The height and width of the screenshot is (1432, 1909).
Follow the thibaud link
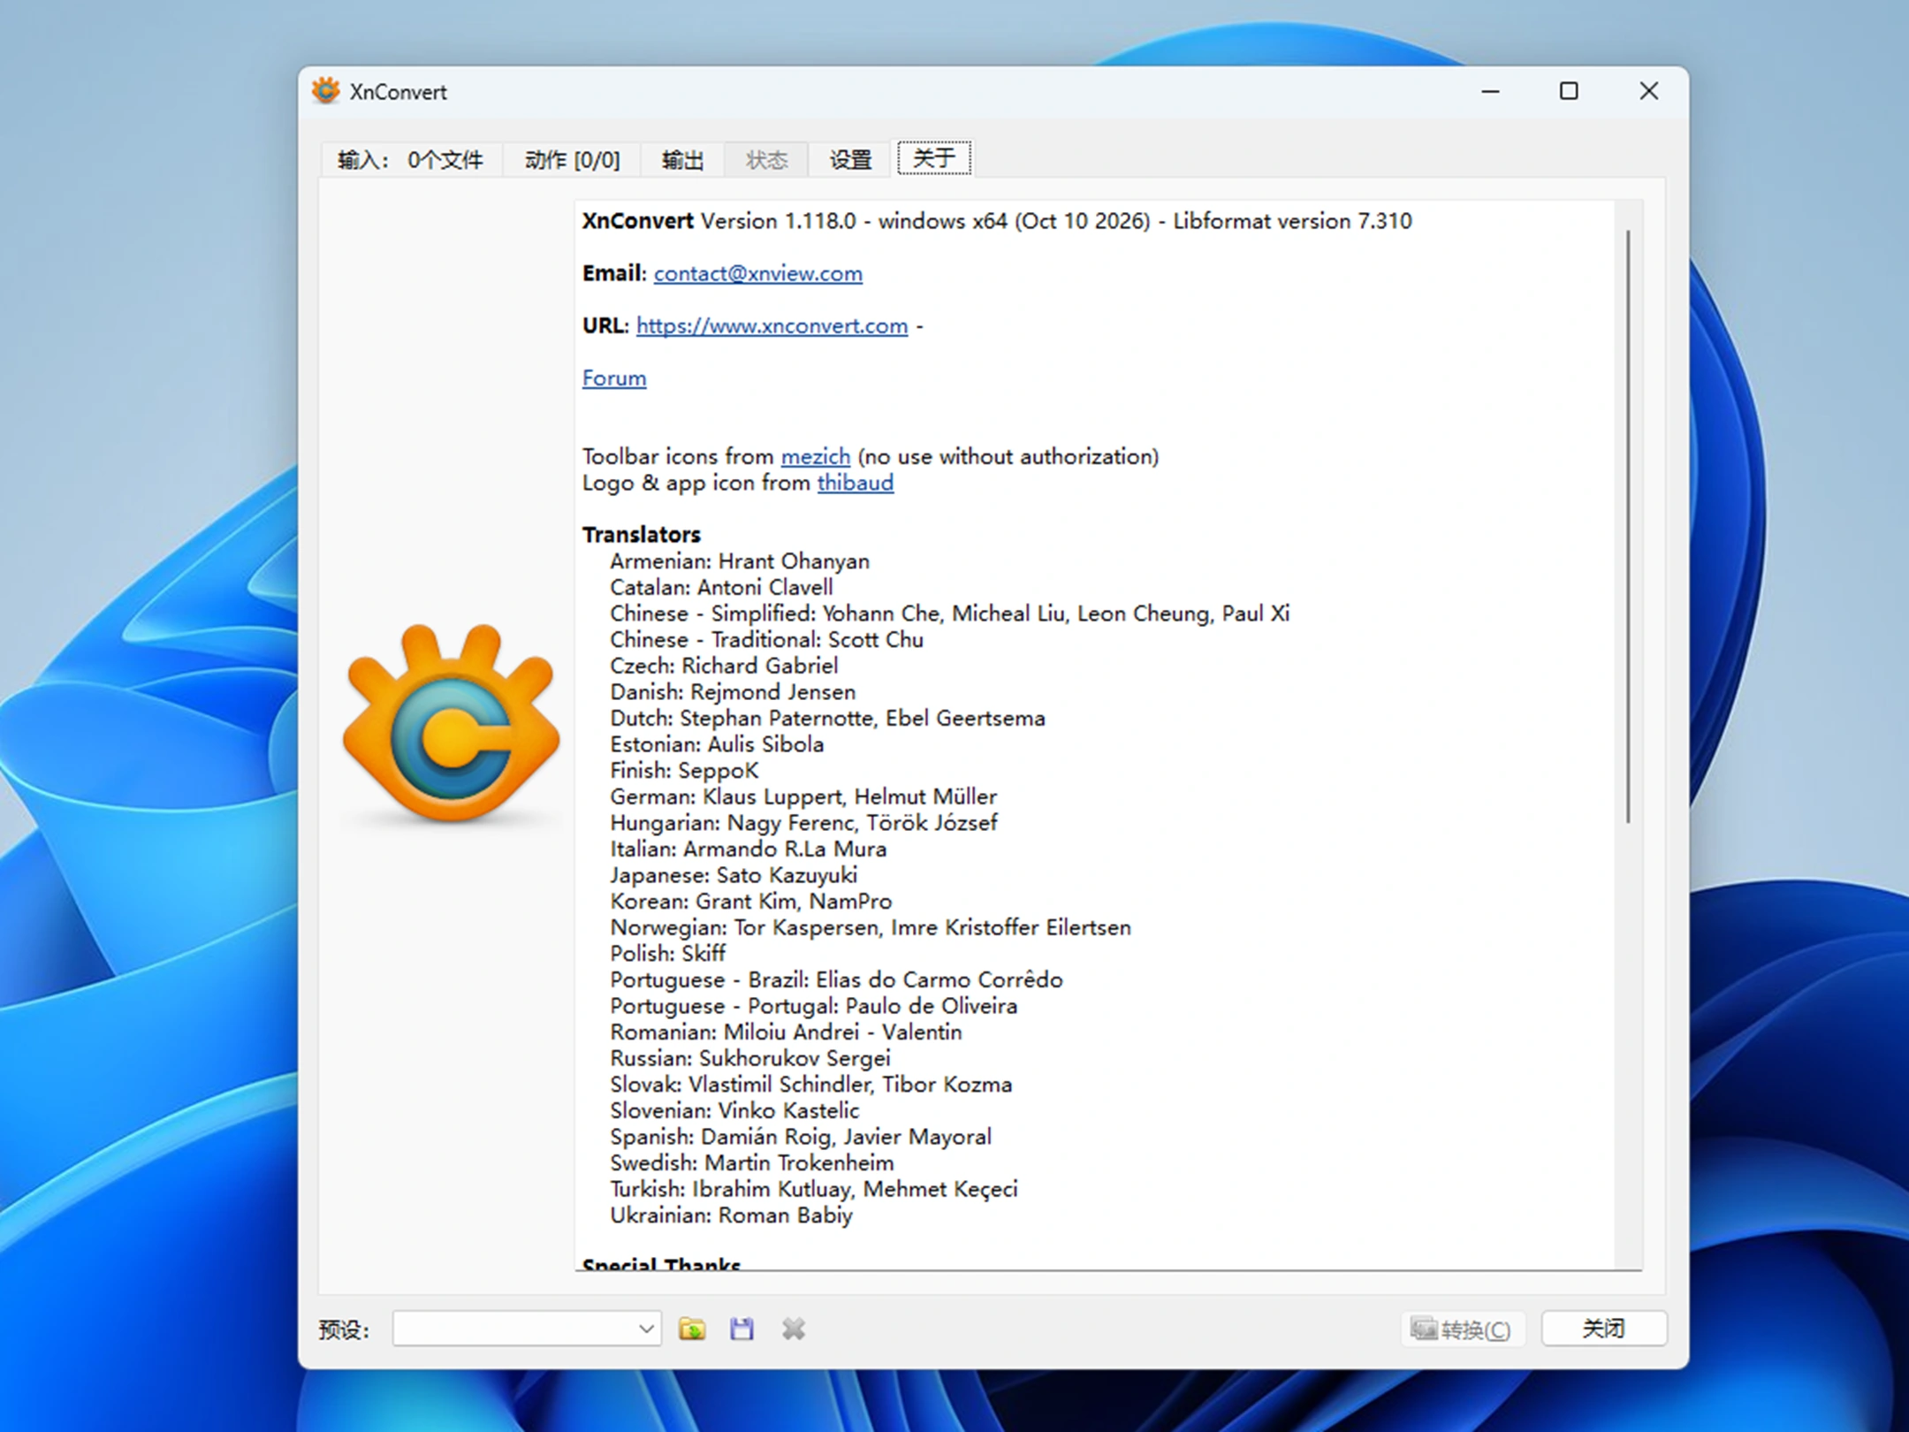point(856,483)
